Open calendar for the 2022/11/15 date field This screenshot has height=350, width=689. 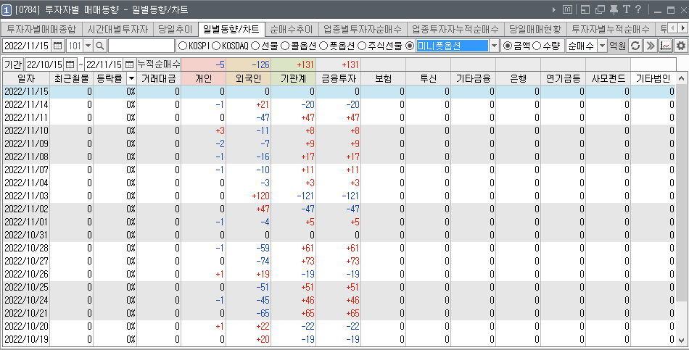coord(57,46)
